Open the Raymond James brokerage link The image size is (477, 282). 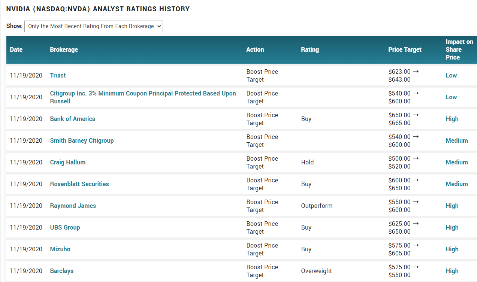[x=73, y=206]
